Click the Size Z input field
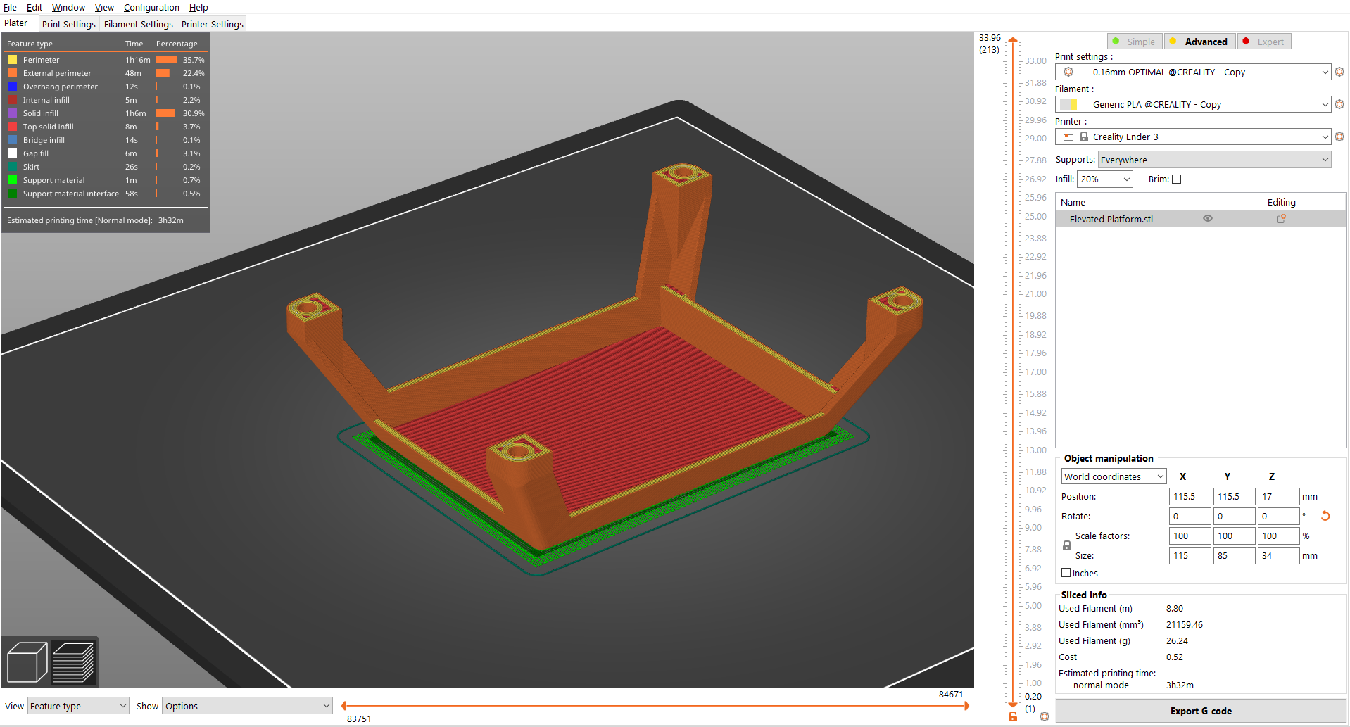Image resolution: width=1350 pixels, height=727 pixels. [1278, 555]
